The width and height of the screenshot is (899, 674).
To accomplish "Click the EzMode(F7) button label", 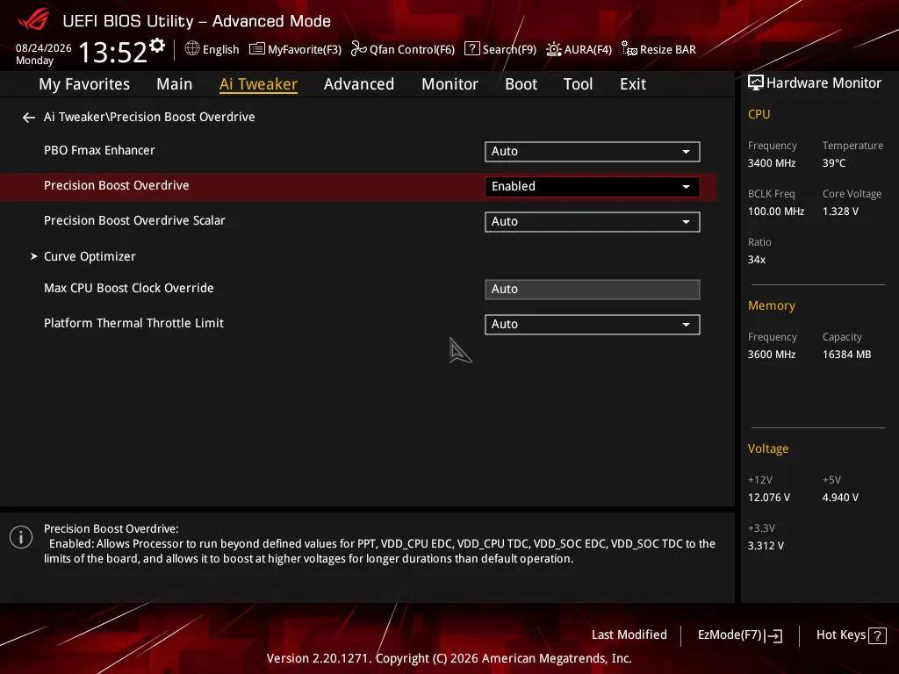I will click(730, 635).
